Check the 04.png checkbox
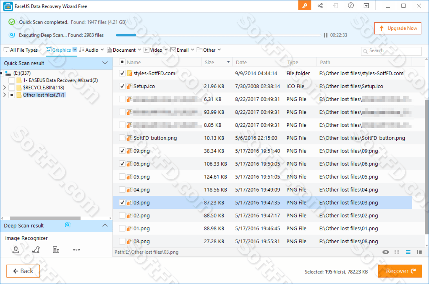Screen dimensions: 429x284 [x=122, y=190]
